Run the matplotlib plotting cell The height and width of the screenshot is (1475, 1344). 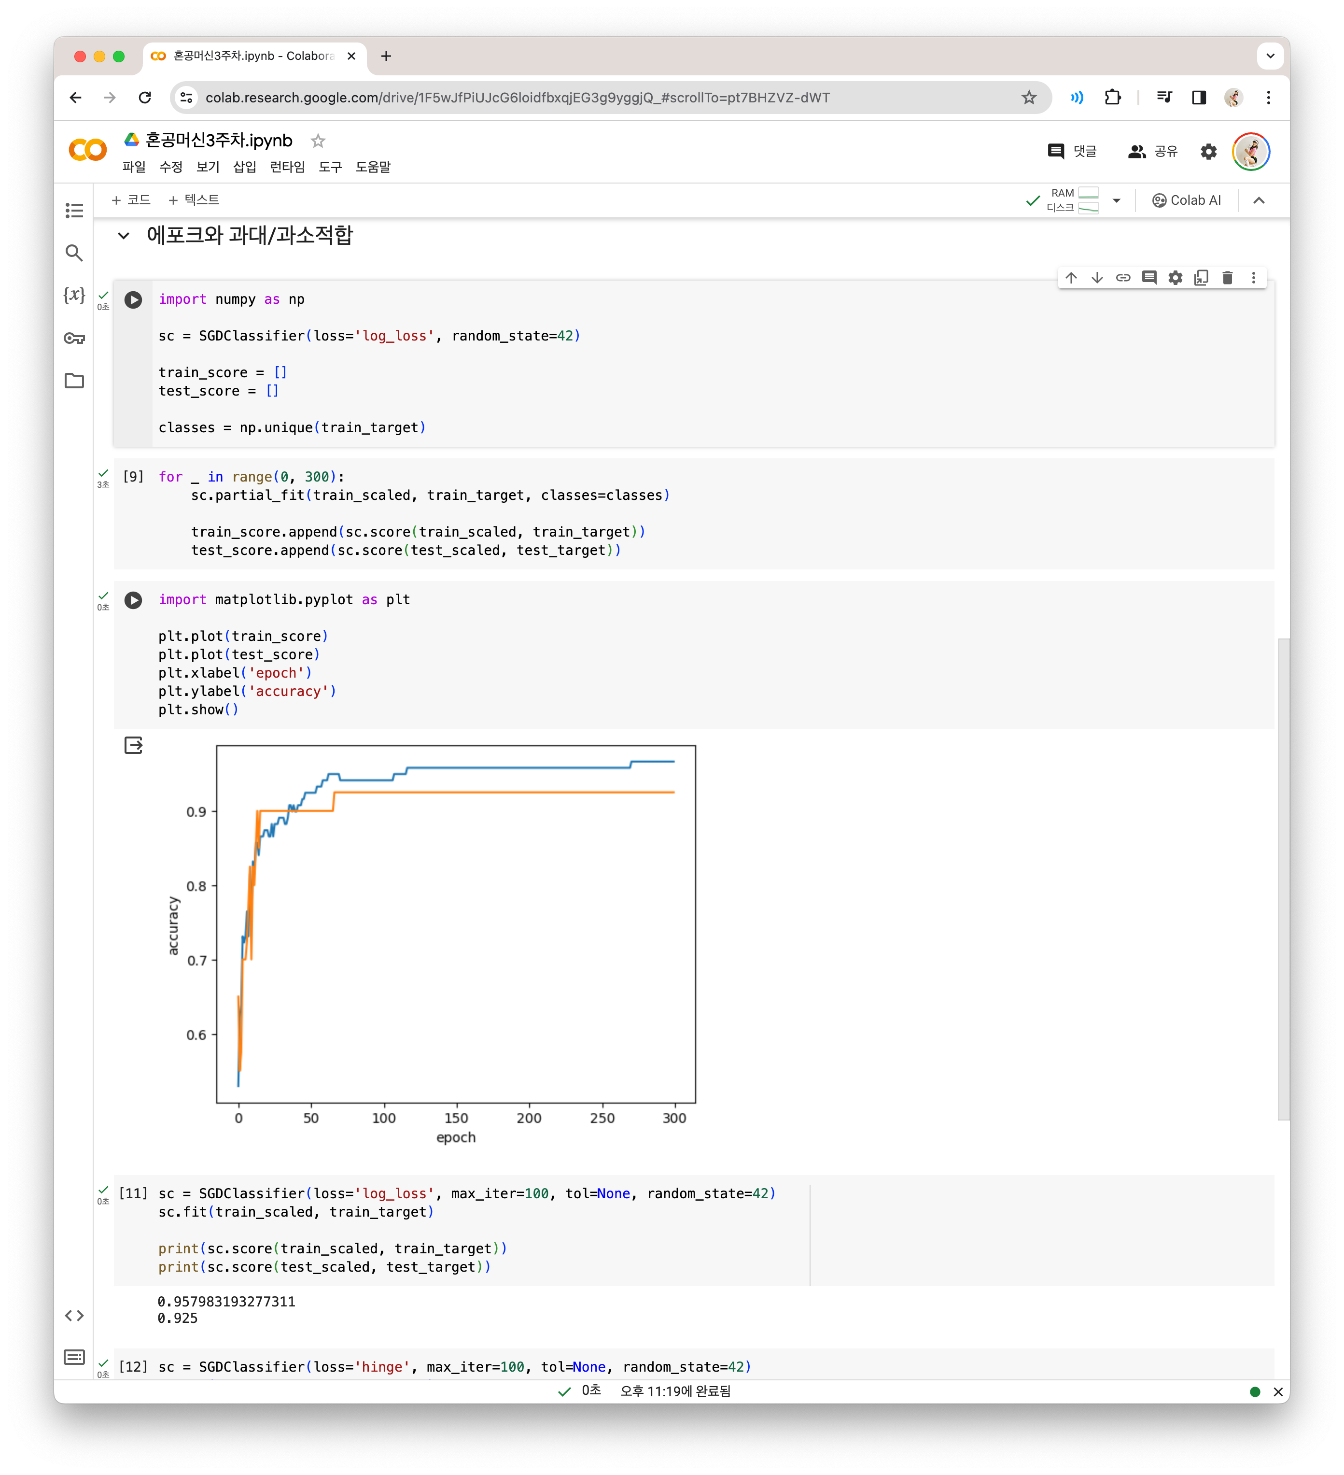133,600
